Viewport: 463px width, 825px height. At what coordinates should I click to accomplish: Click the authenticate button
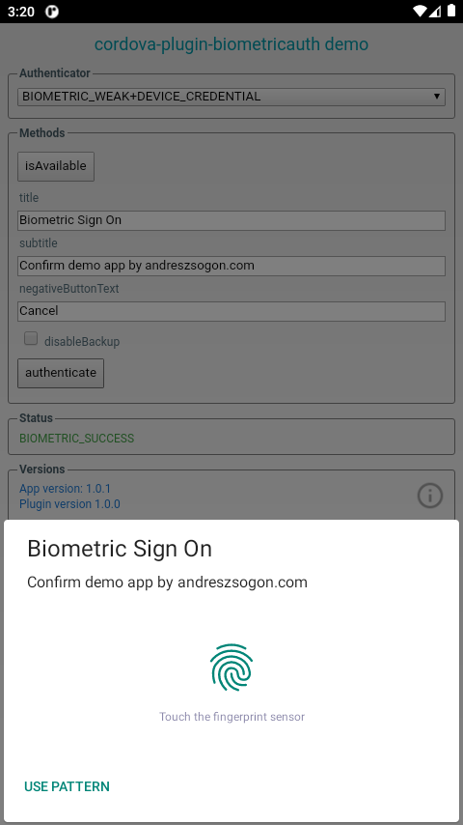coord(61,373)
